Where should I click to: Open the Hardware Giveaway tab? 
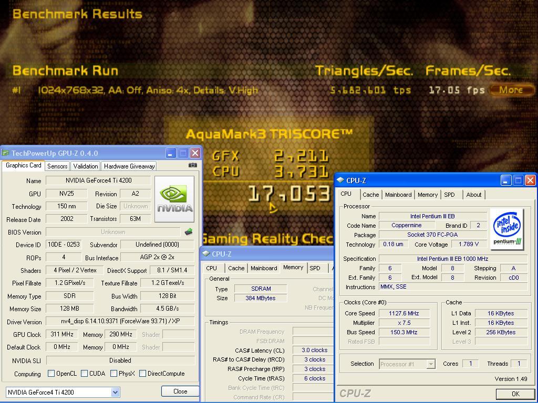click(129, 166)
